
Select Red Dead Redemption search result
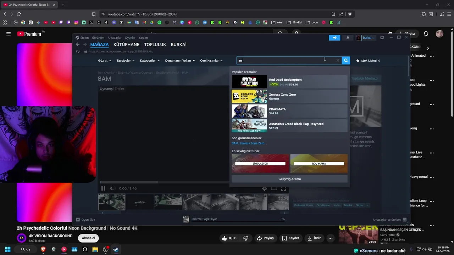pyautogui.click(x=289, y=82)
